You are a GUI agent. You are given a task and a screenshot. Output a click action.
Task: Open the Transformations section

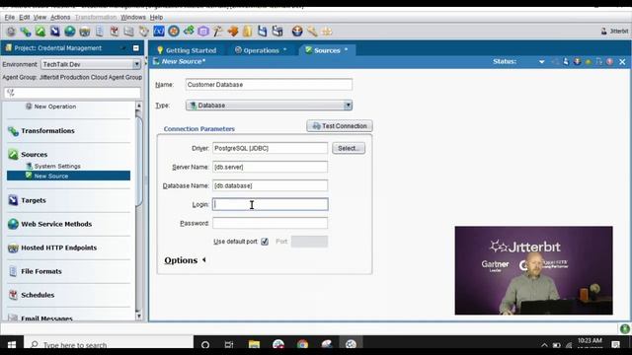[x=47, y=131]
